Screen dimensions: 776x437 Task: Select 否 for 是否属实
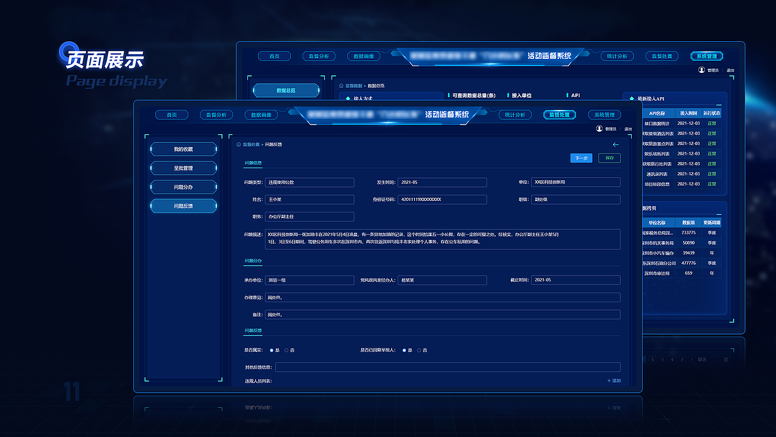(x=286, y=350)
